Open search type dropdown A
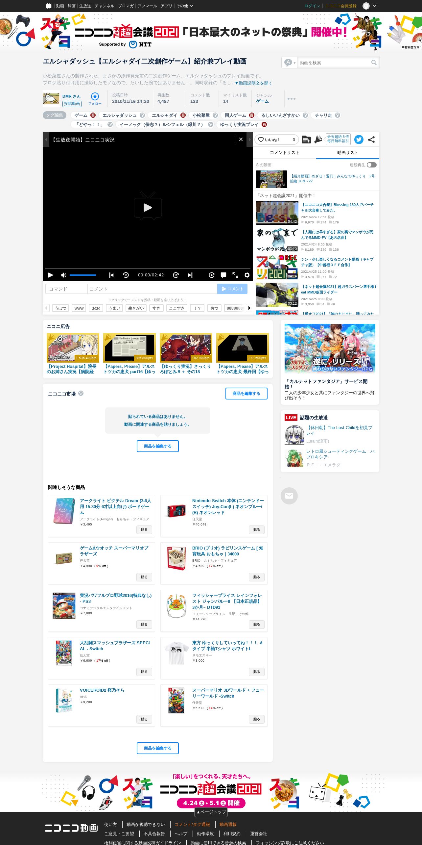This screenshot has height=845, width=422. point(290,63)
